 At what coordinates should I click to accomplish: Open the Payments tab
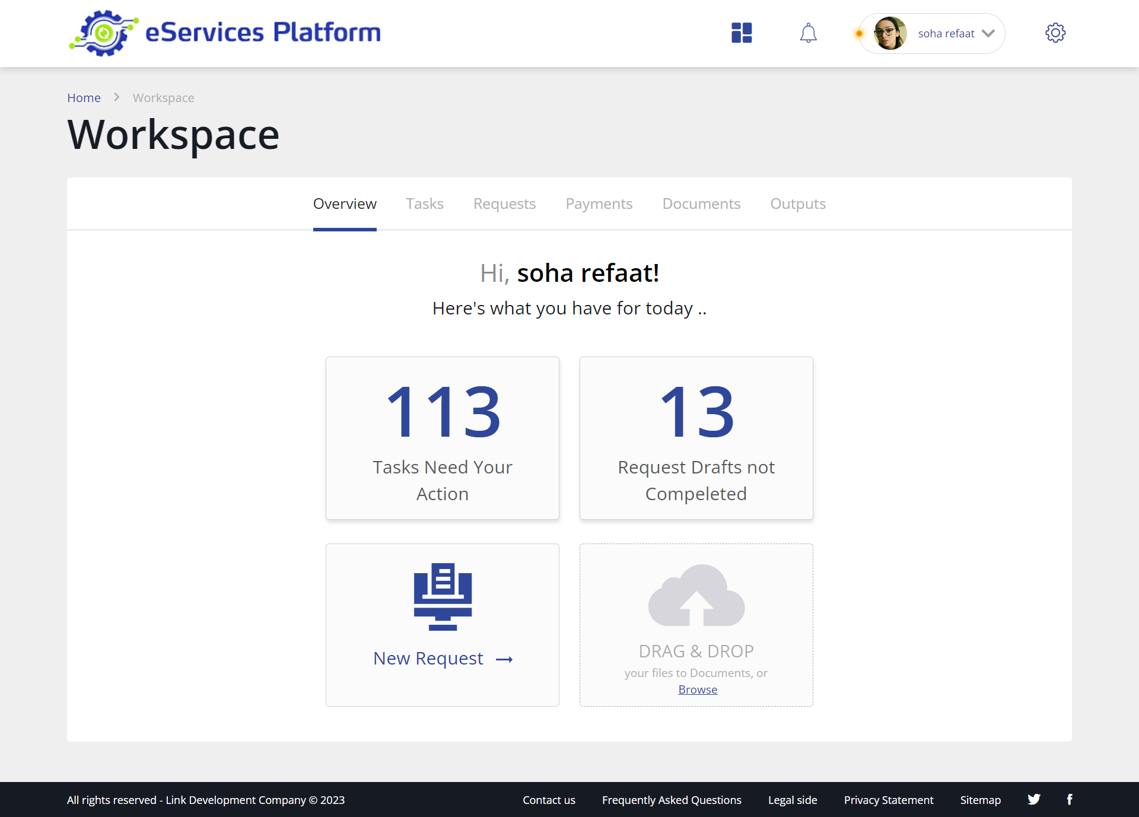(x=599, y=204)
